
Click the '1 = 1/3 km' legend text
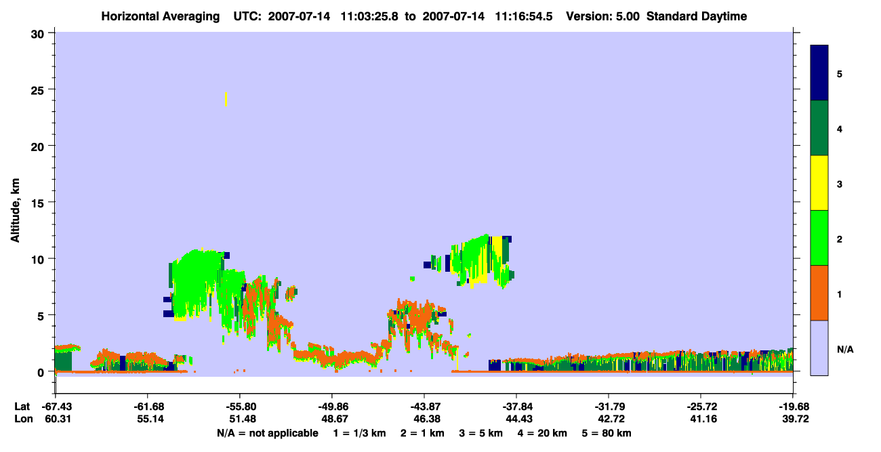click(x=359, y=433)
